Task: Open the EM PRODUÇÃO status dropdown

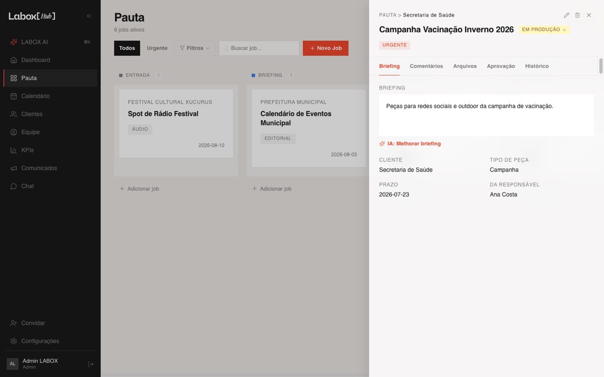Action: tap(544, 30)
